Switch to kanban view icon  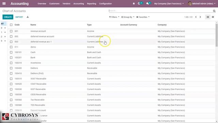pyautogui.click(x=213, y=17)
